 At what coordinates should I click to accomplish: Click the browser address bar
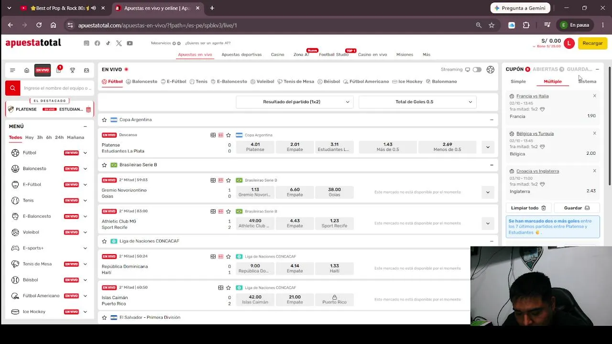click(273, 25)
